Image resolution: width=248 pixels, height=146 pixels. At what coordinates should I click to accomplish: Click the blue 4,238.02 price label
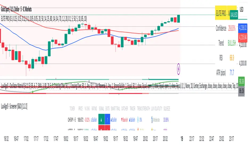click(x=243, y=28)
